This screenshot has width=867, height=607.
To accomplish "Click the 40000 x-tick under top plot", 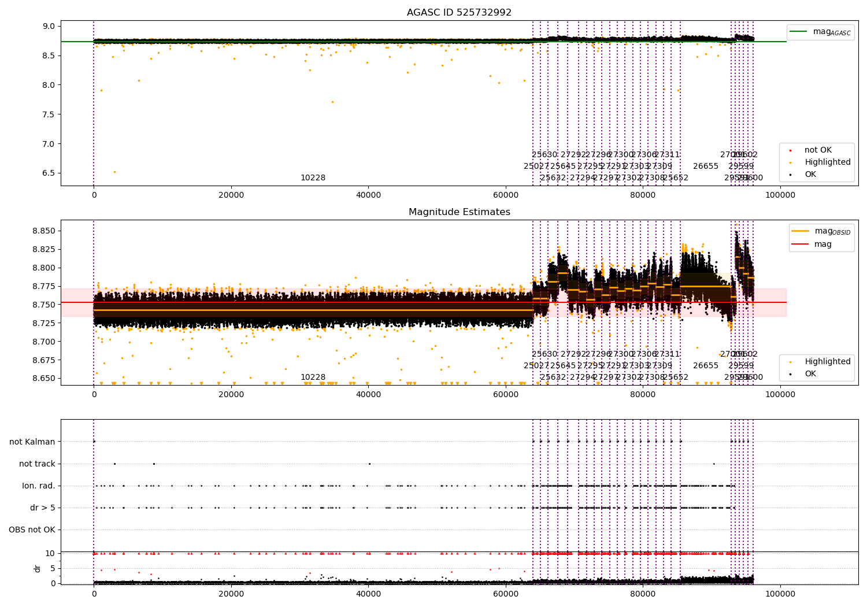I will coord(368,195).
